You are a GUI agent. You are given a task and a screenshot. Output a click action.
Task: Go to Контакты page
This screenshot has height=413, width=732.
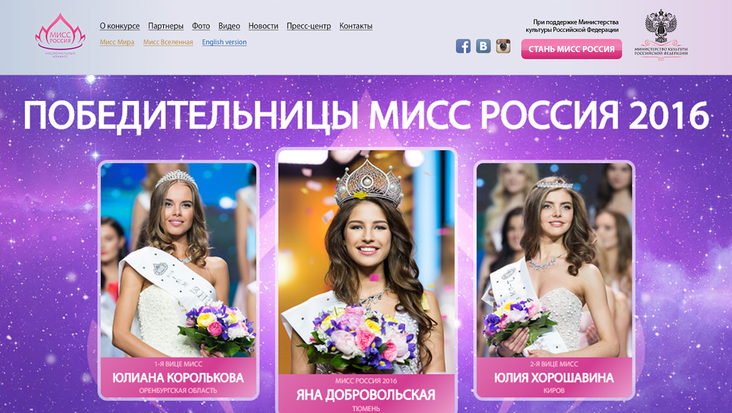click(356, 26)
